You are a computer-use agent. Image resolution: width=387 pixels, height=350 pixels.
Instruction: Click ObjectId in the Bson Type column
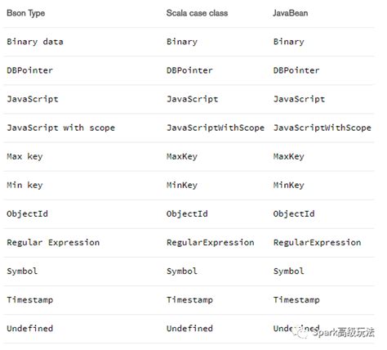pos(27,213)
